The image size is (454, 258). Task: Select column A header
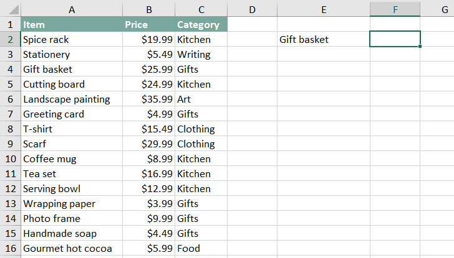(x=72, y=9)
